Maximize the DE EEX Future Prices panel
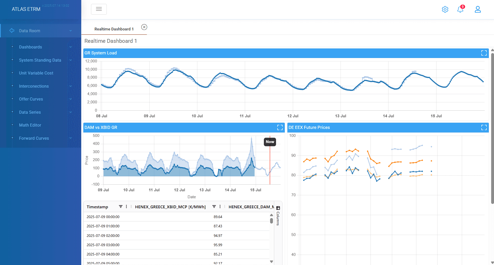The width and height of the screenshot is (494, 265). pos(484,127)
